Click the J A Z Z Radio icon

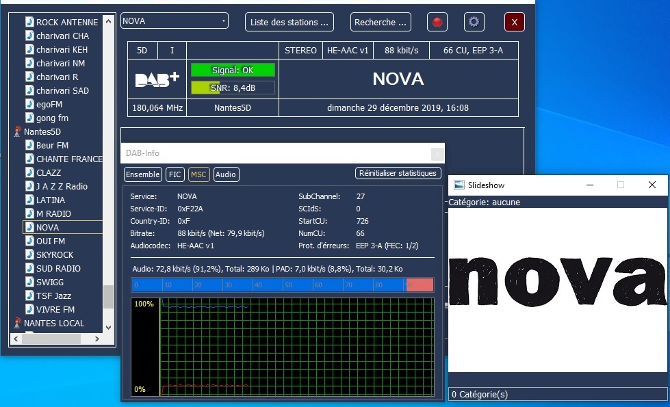29,186
